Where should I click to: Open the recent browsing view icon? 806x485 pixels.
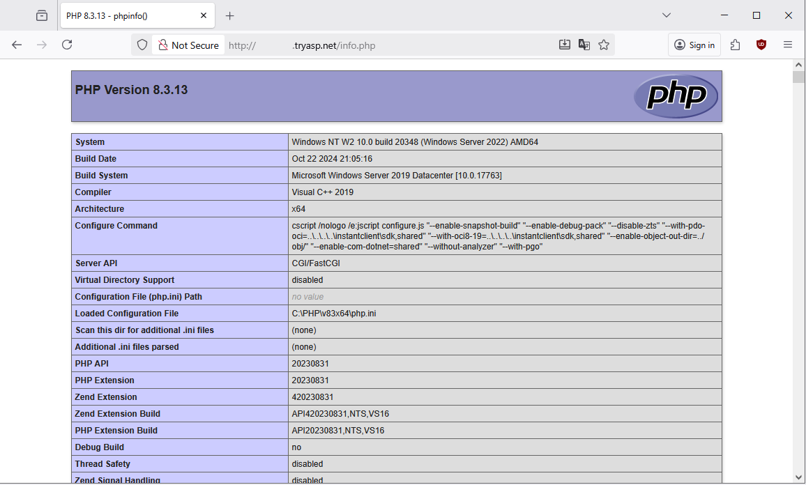(x=42, y=15)
